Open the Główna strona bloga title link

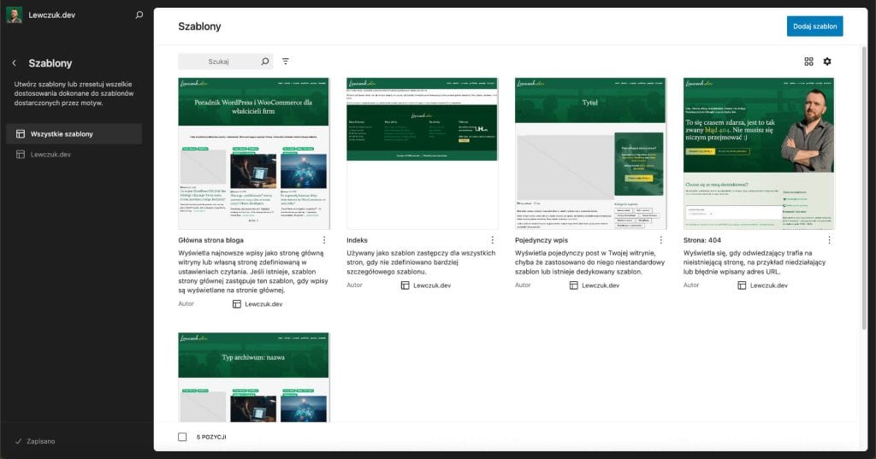click(210, 240)
